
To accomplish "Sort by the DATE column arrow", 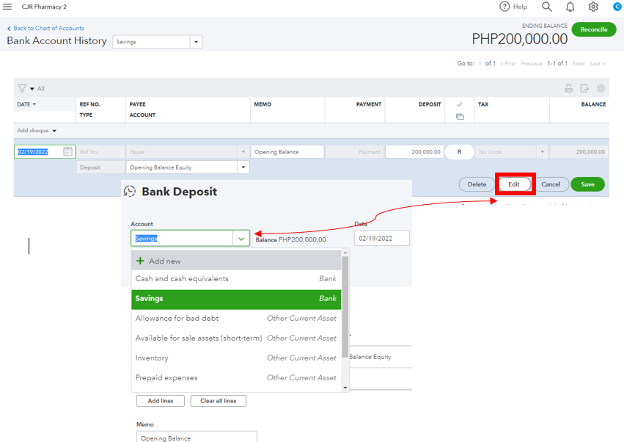I will click(x=34, y=104).
